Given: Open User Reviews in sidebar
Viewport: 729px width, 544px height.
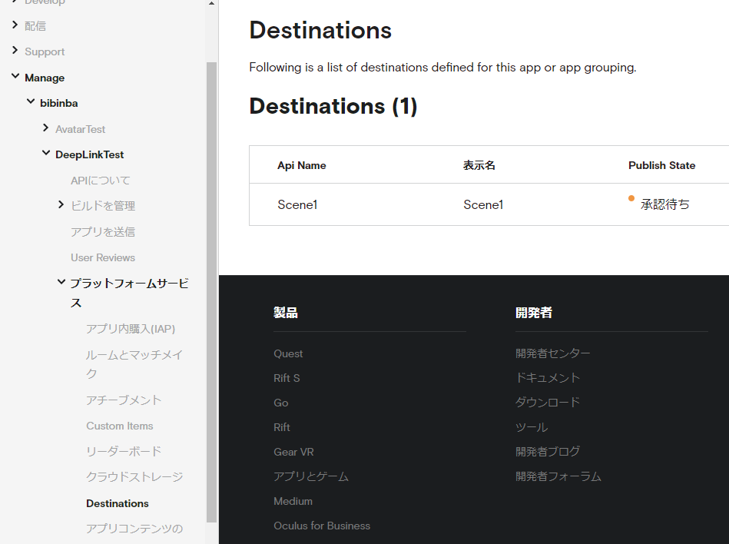Looking at the screenshot, I should (x=103, y=257).
